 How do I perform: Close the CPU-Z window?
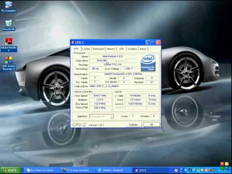pos(158,43)
